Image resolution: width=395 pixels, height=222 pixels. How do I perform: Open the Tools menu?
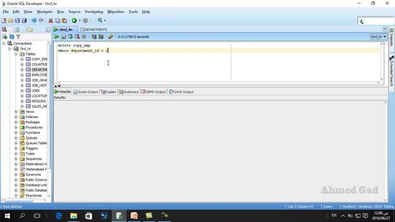(133, 12)
